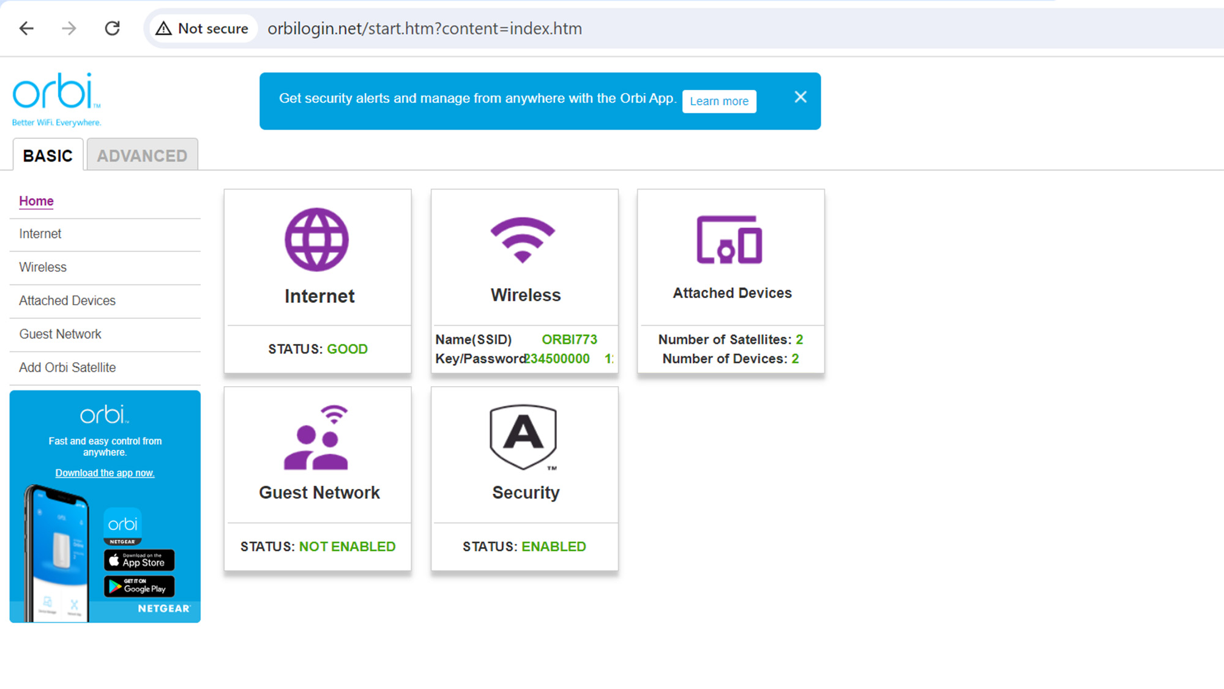Image resolution: width=1224 pixels, height=689 pixels.
Task: Reload the page with the refresh icon
Action: coord(112,28)
